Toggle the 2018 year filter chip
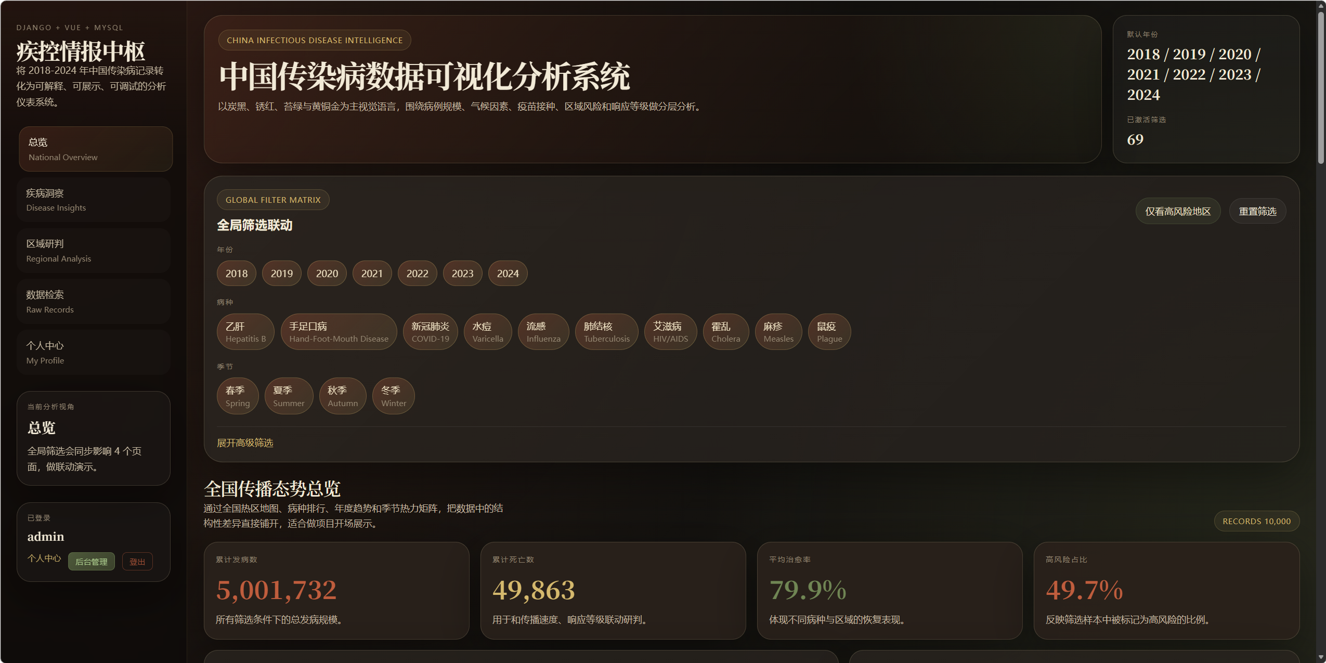Screen dimensions: 1326x663 pyautogui.click(x=236, y=274)
